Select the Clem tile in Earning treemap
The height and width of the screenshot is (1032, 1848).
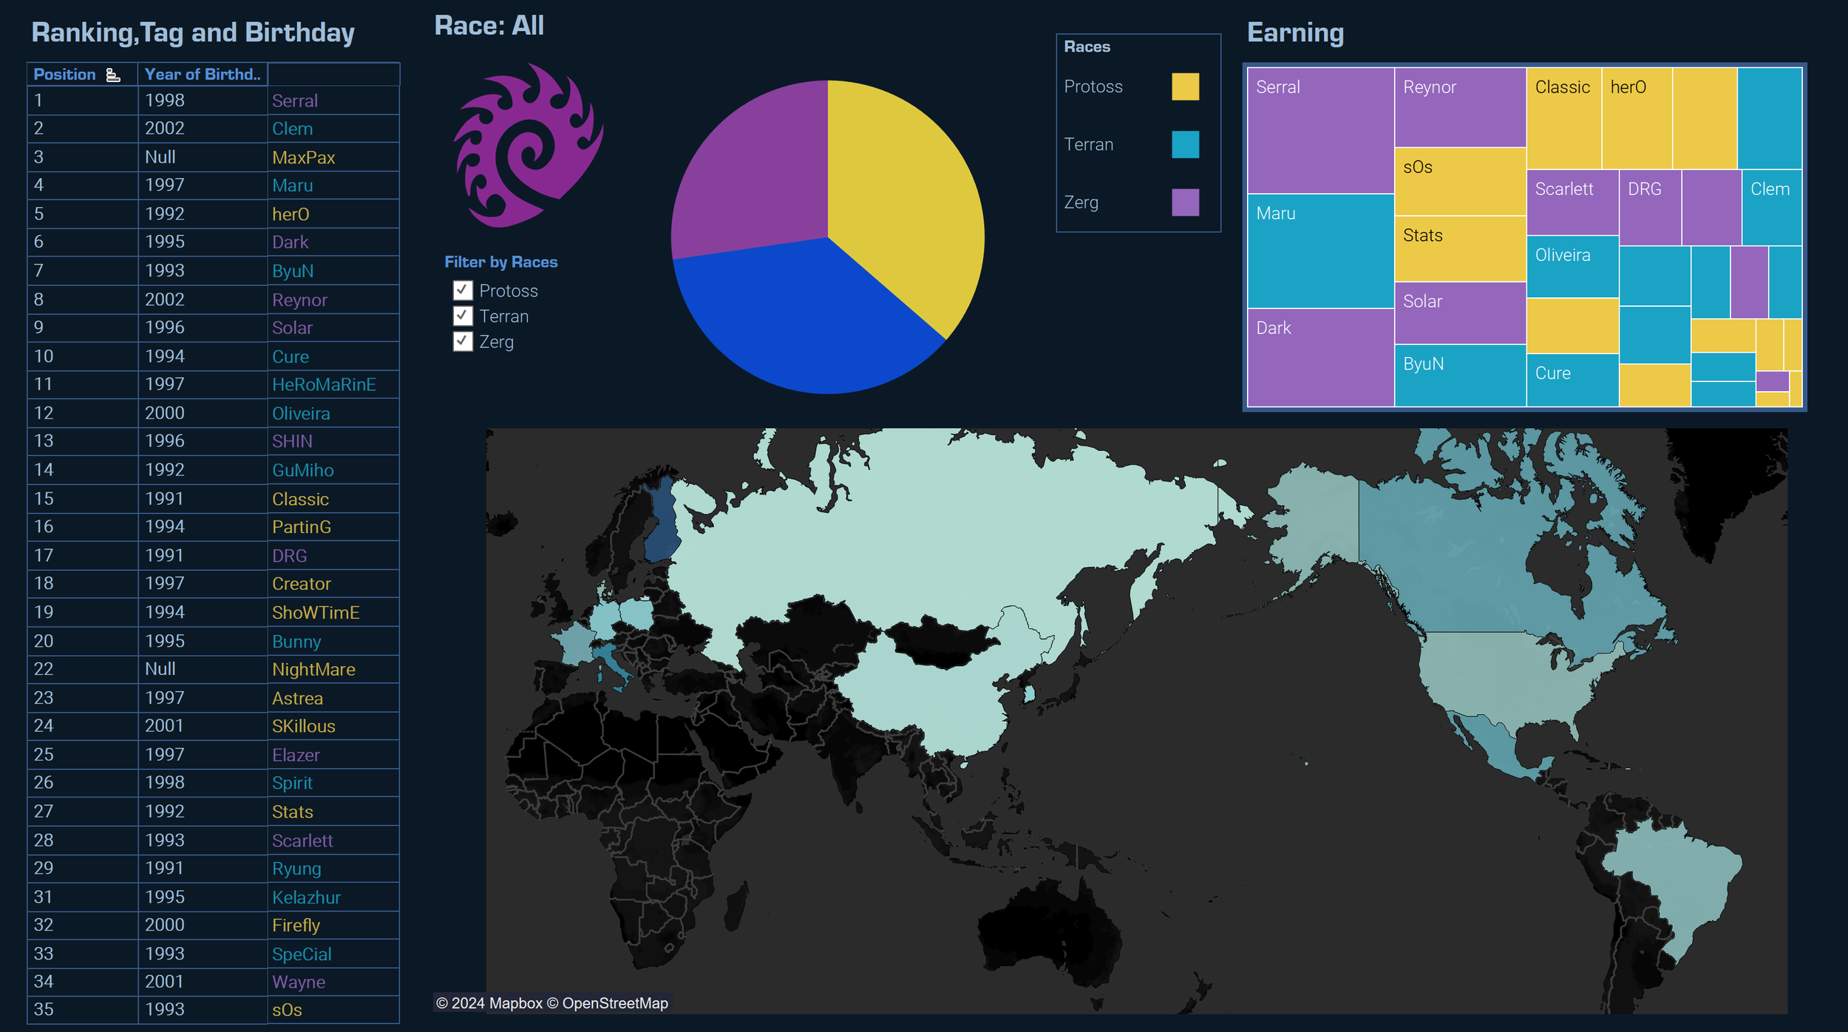pyautogui.click(x=1772, y=208)
